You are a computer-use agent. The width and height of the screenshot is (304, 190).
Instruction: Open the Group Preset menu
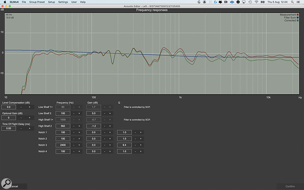point(37,2)
